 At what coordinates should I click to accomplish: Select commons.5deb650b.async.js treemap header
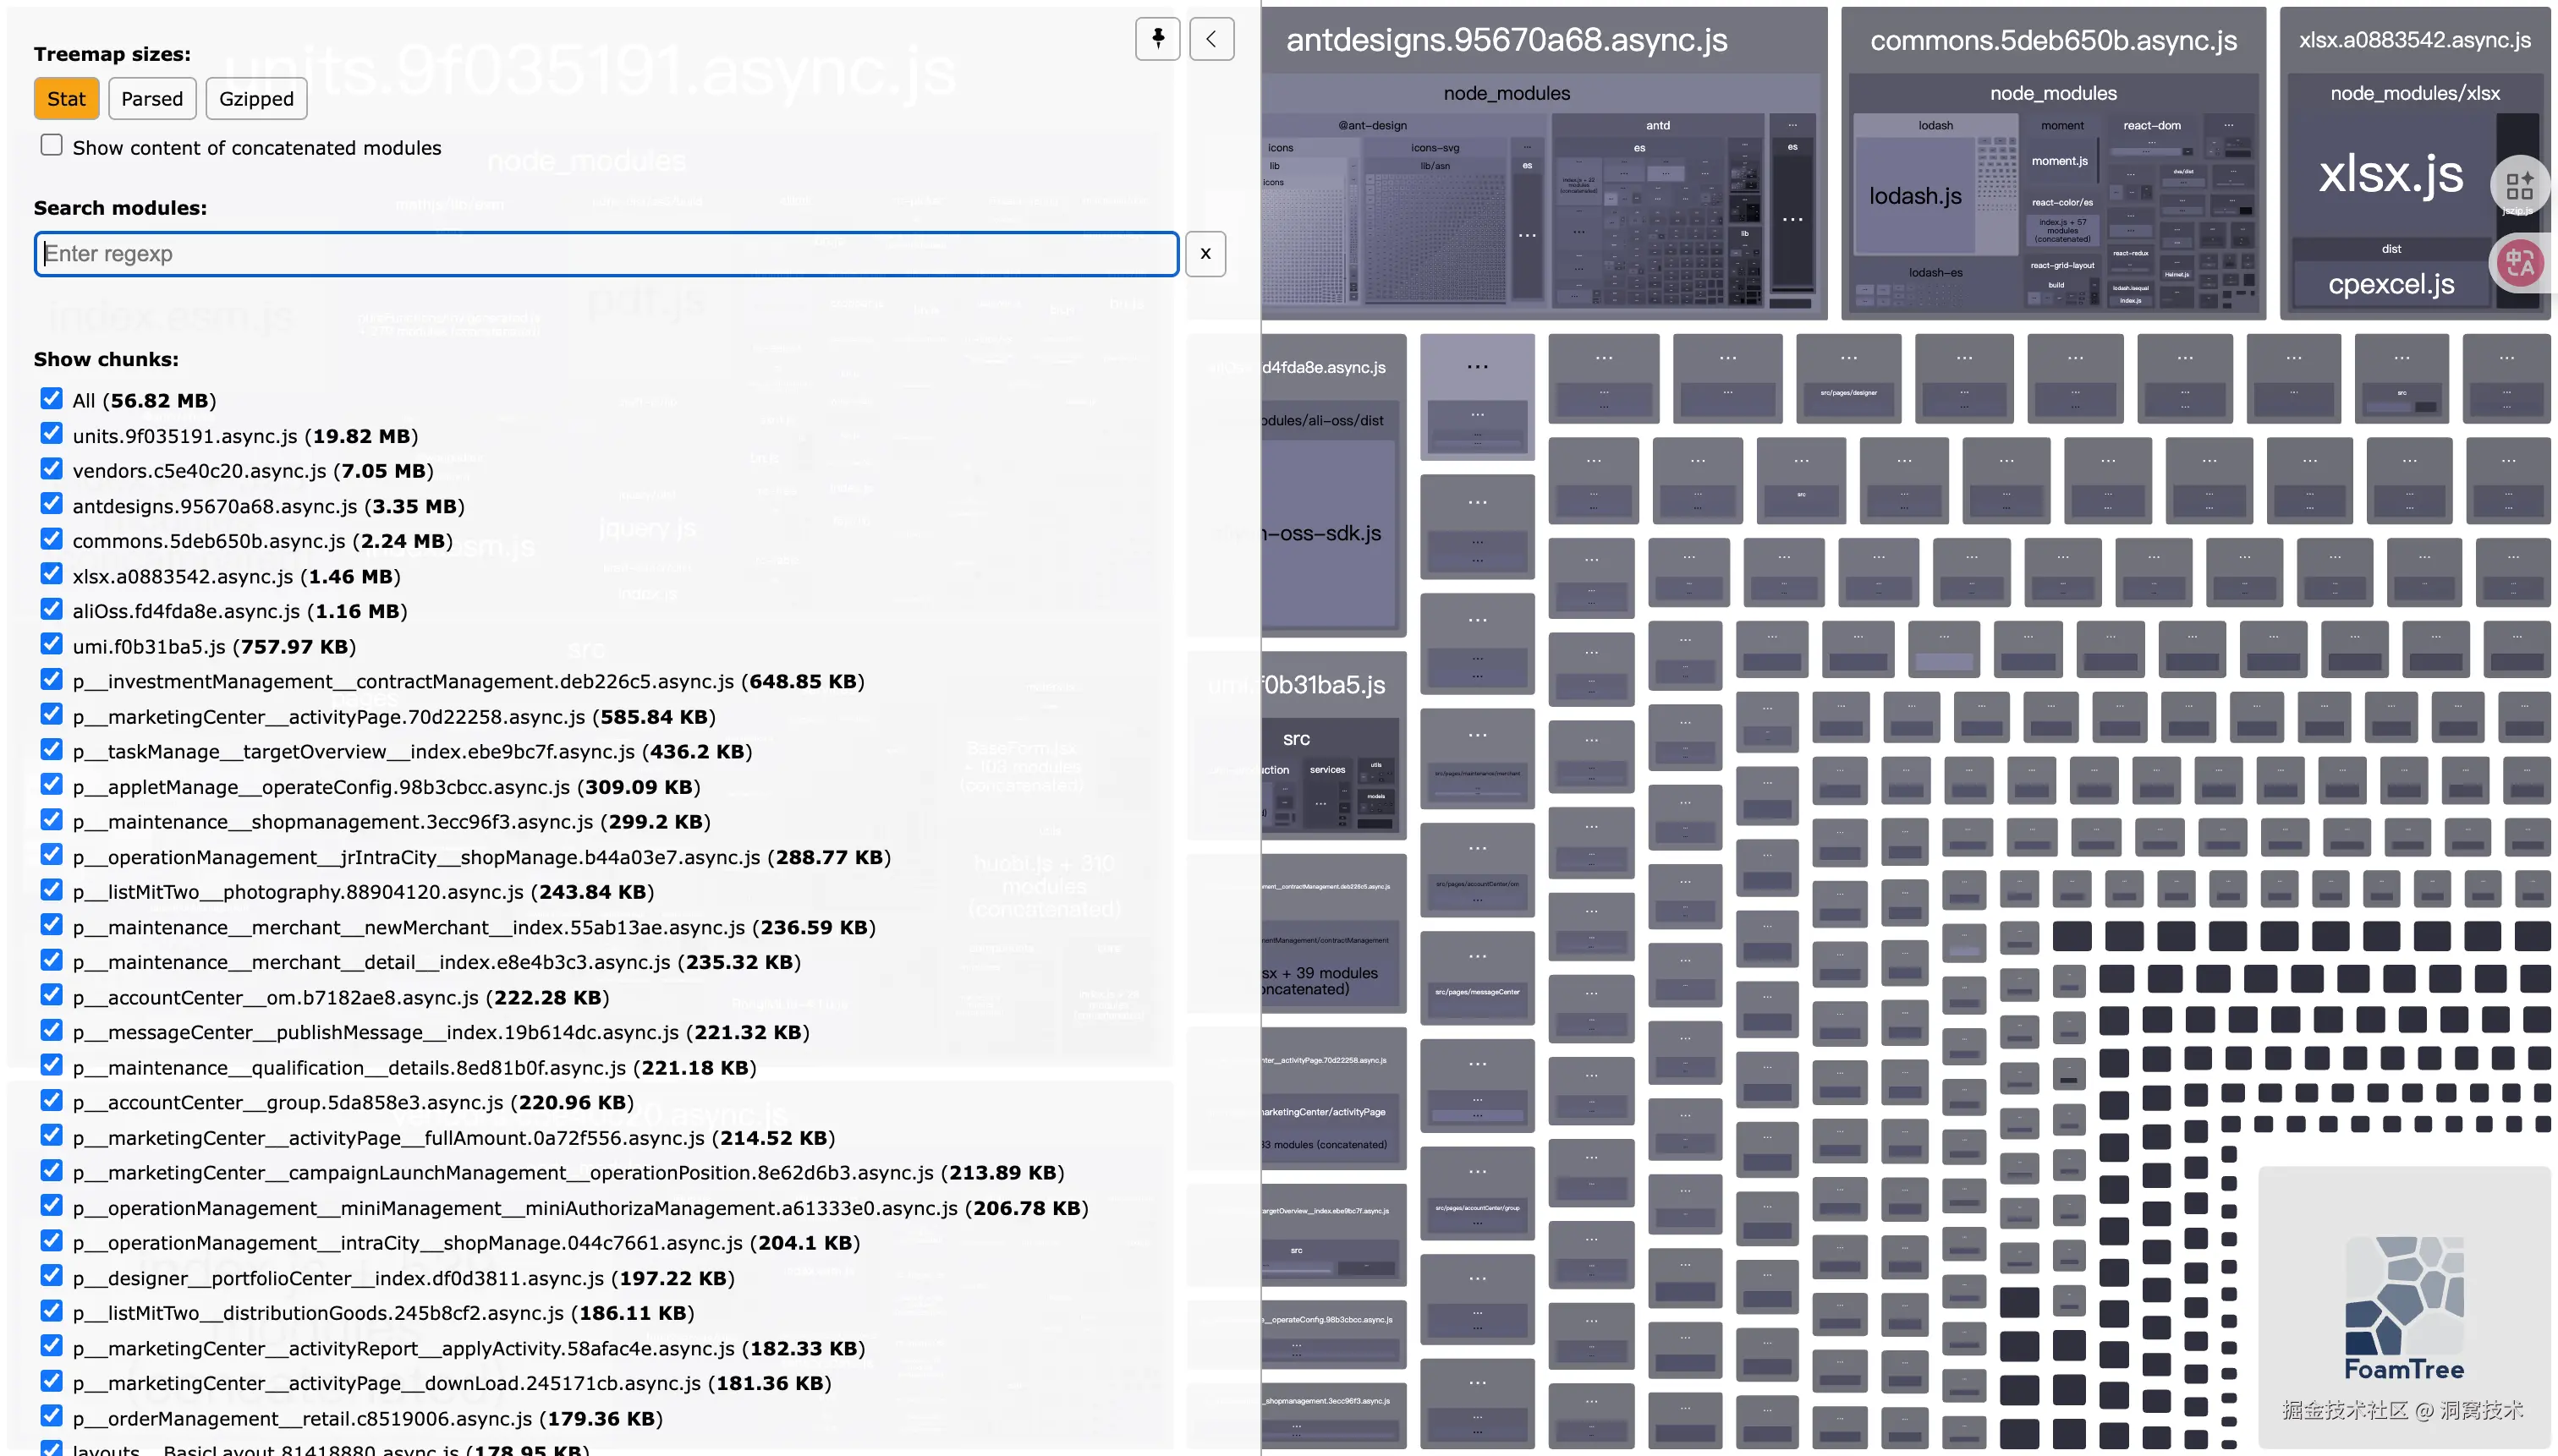click(2053, 40)
